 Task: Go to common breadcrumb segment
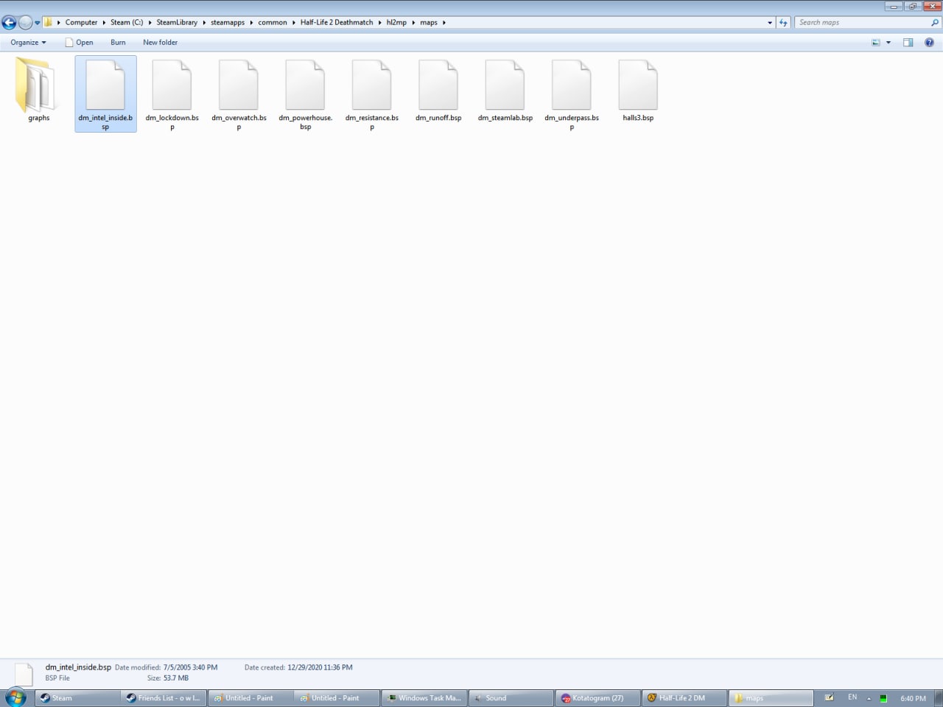point(273,22)
